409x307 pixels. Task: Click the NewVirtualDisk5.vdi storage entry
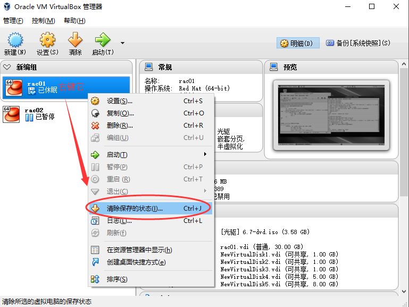pyautogui.click(x=279, y=284)
